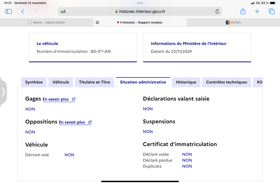Viewport: 280px width, 184px height.
Task: Tap the battery indicator
Action: [273, 3]
